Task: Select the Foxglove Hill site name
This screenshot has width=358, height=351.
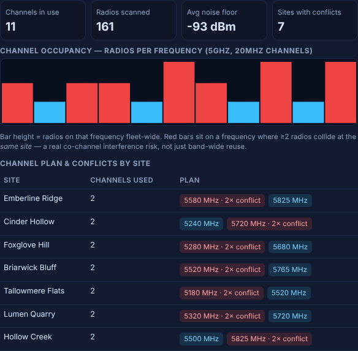Action: 26,245
